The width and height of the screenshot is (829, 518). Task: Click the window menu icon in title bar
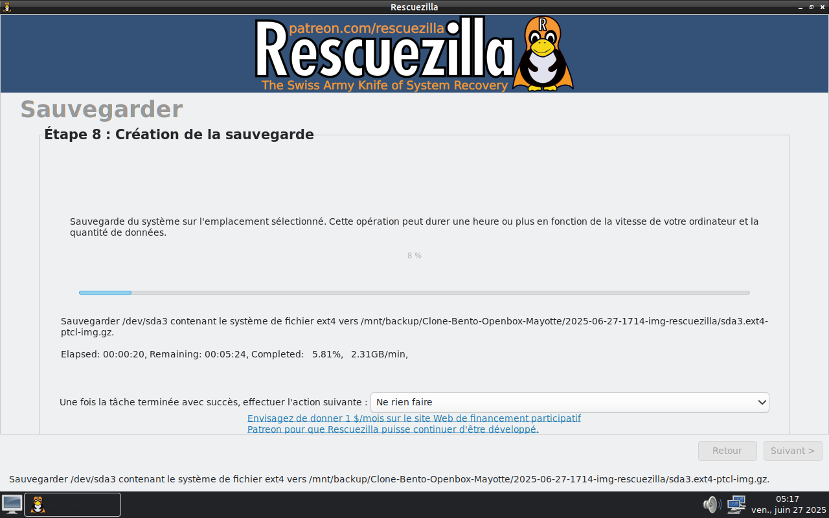(6, 6)
